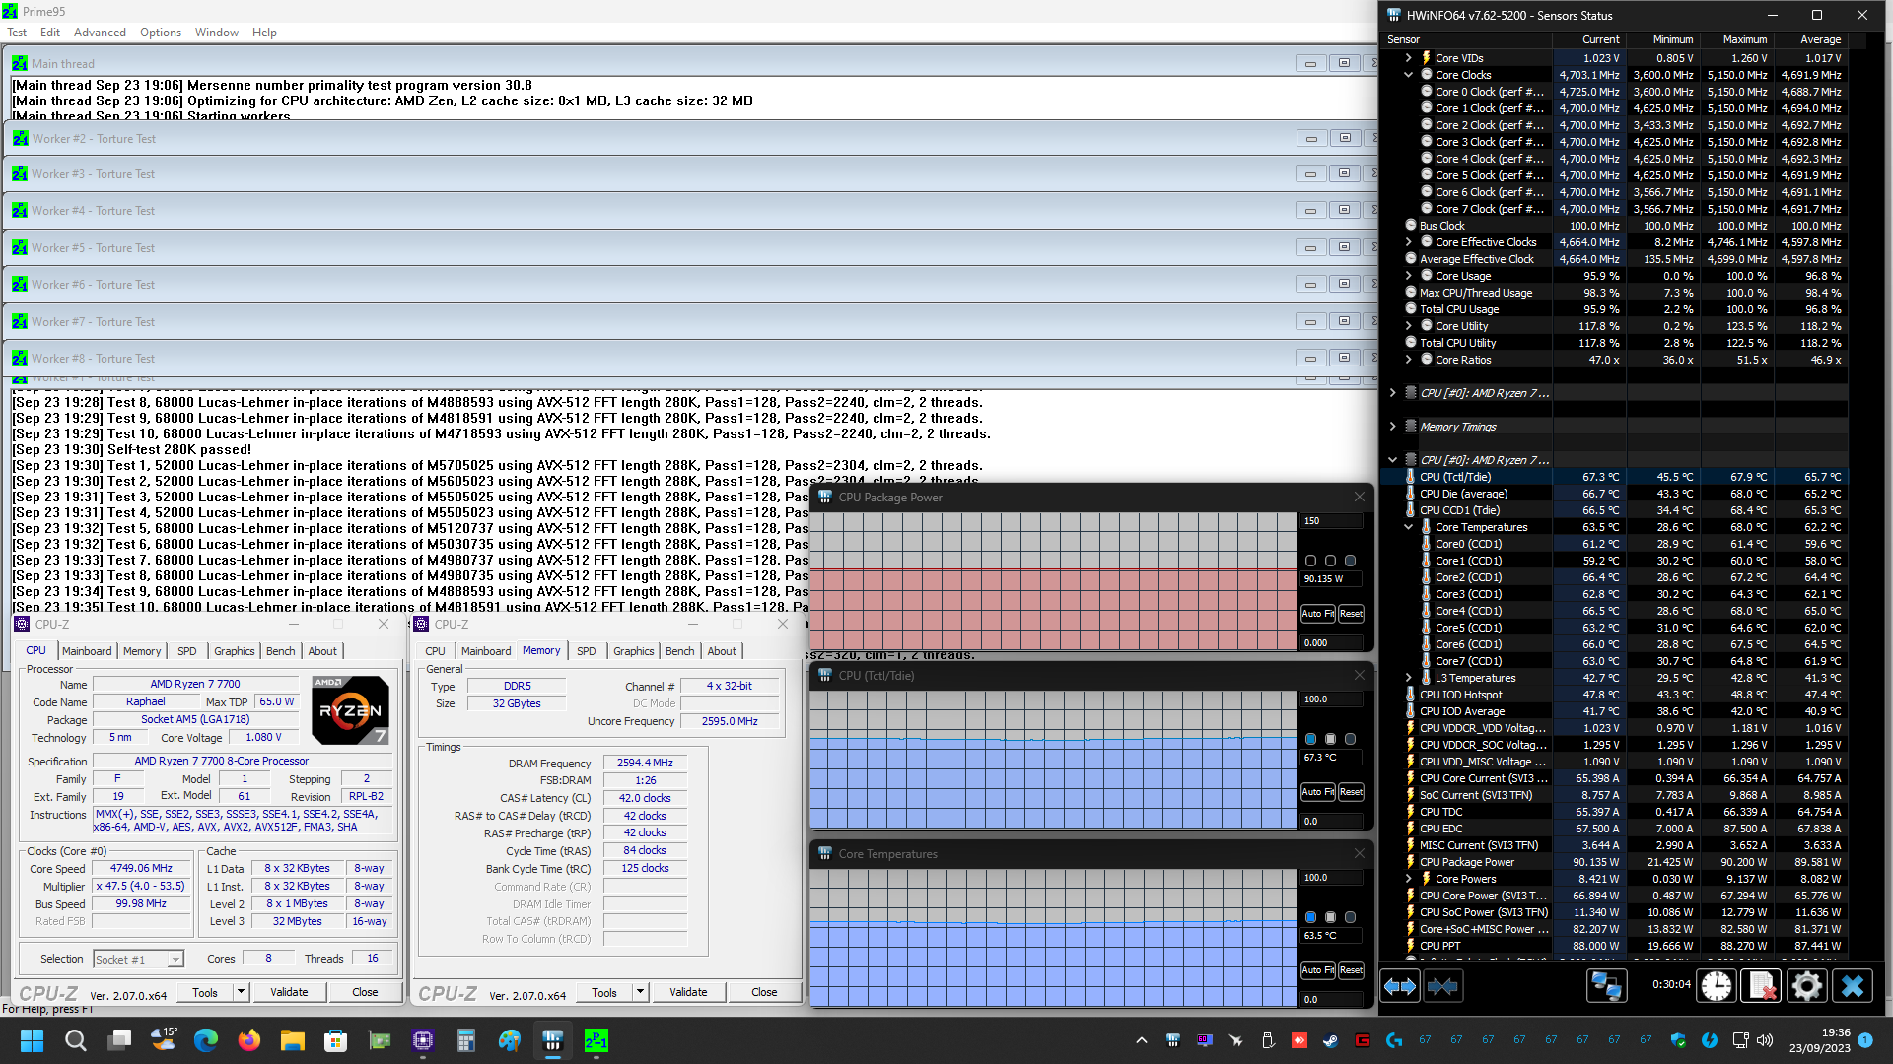Viewport: 1893px width, 1064px height.
Task: Reset sensor min/max with clock icon
Action: coord(1717,985)
